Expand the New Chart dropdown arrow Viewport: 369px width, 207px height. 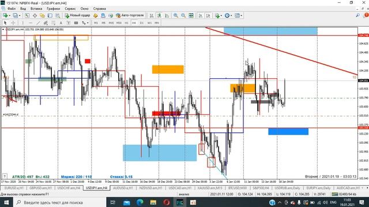coord(9,16)
